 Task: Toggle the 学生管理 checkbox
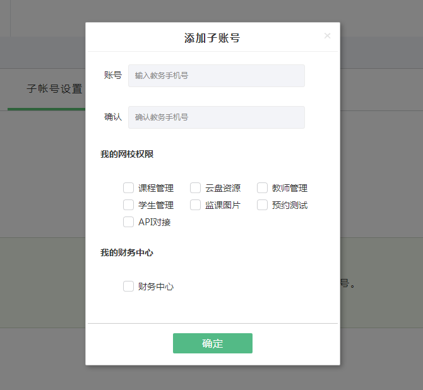point(129,205)
